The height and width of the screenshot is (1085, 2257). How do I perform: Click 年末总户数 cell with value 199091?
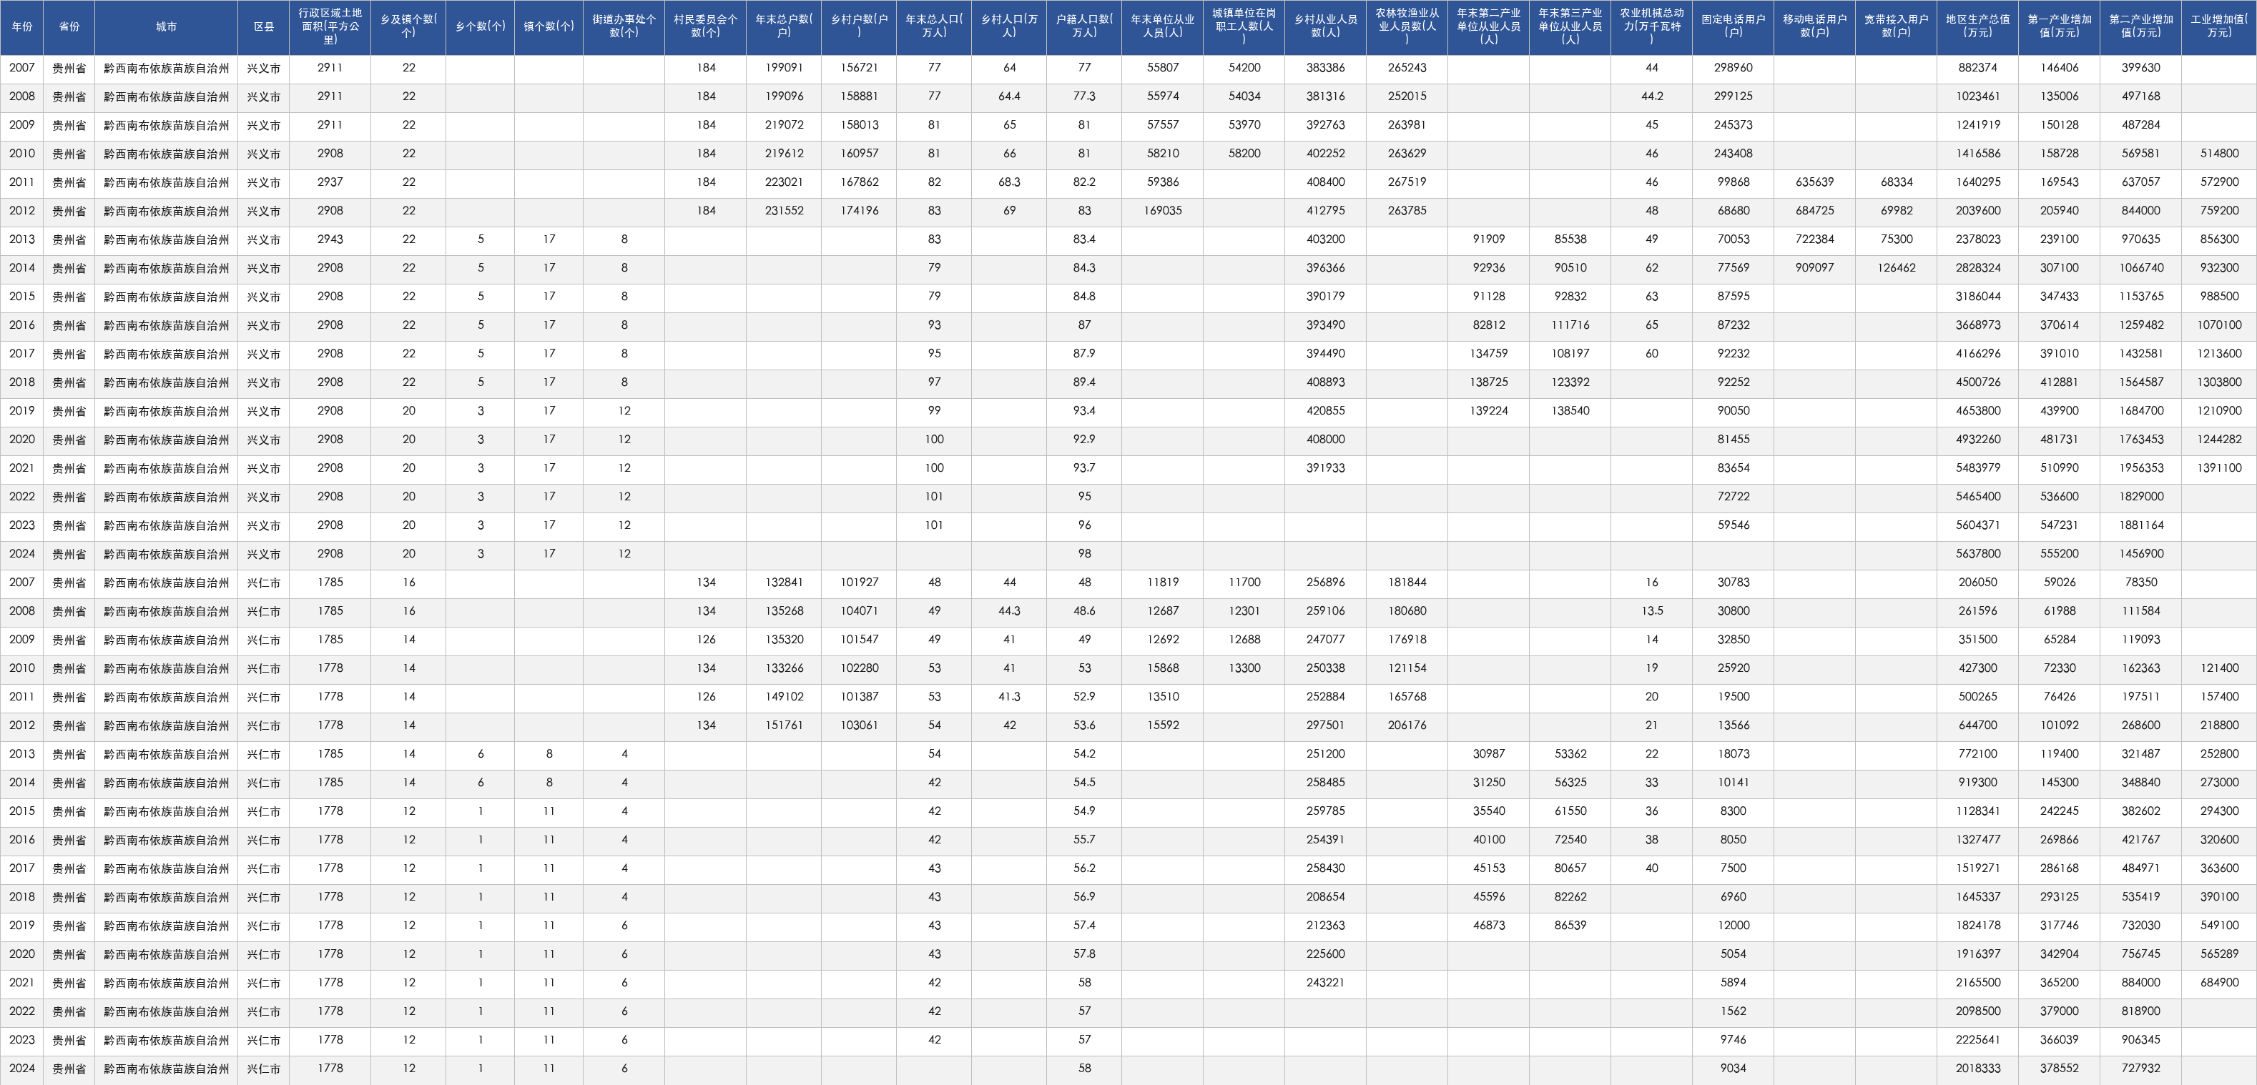click(785, 67)
